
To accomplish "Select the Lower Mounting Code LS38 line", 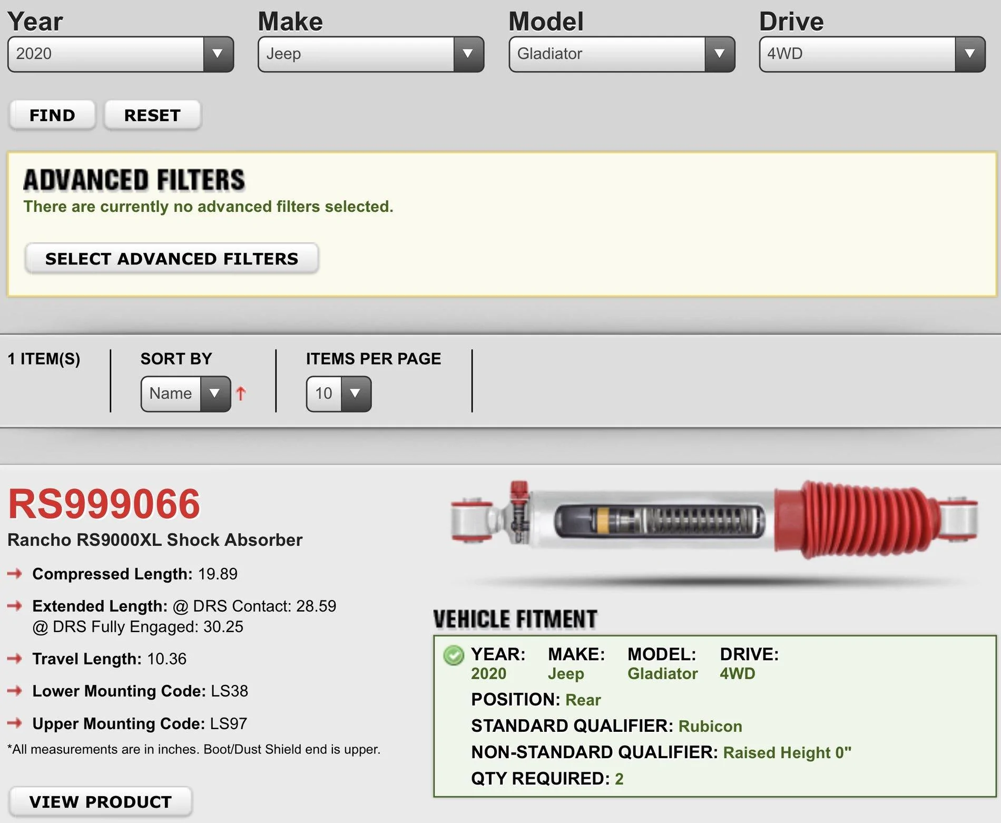I will click(x=140, y=691).
